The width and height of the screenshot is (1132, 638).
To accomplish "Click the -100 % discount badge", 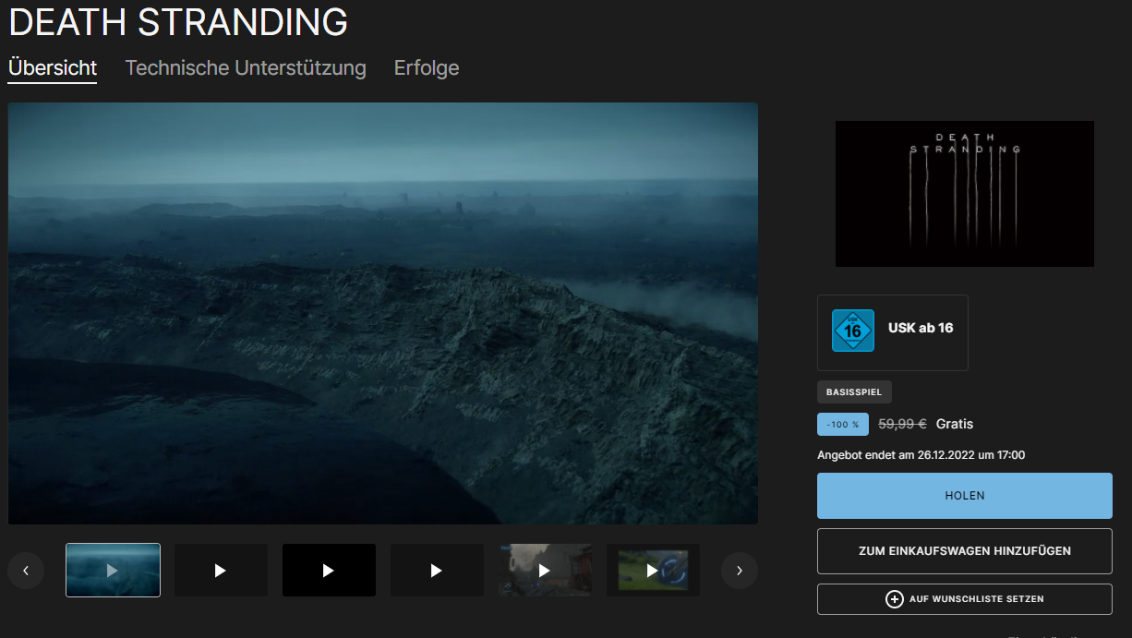I will [843, 425].
